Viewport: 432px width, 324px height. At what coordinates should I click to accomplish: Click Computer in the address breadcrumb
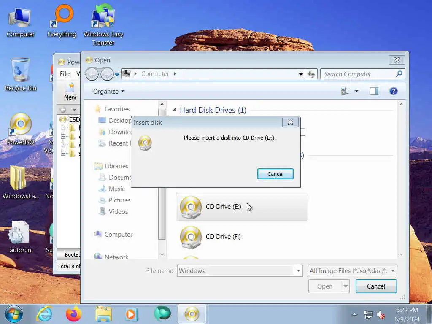point(155,74)
